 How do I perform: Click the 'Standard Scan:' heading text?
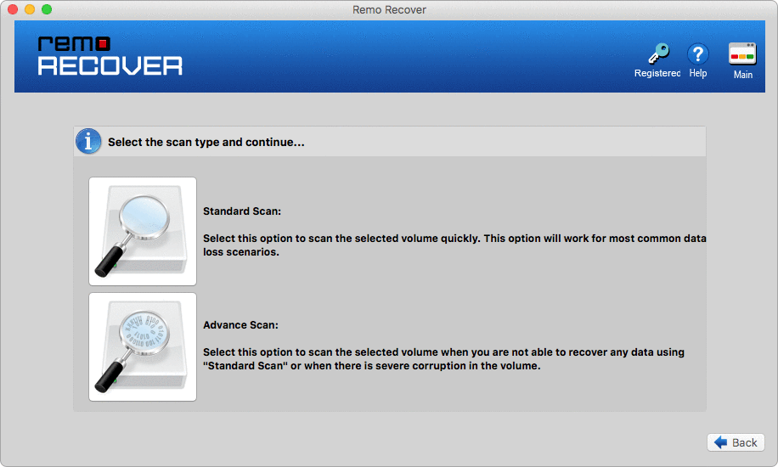pyautogui.click(x=242, y=211)
